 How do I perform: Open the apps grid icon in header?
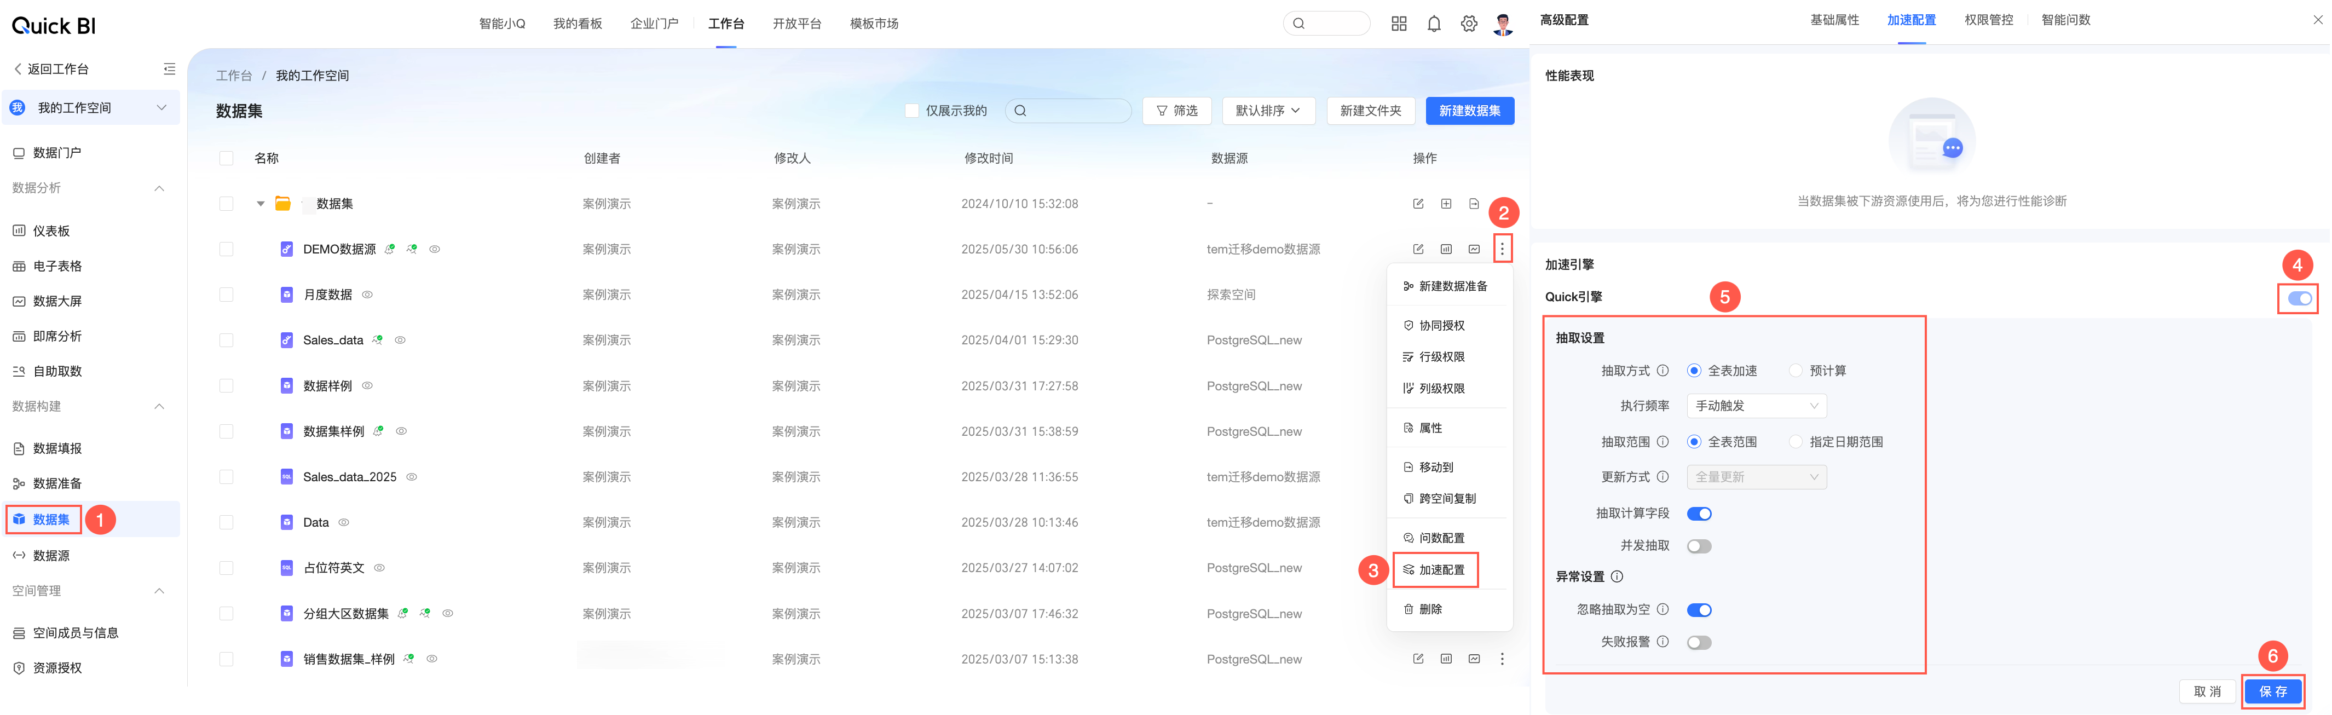(1399, 25)
